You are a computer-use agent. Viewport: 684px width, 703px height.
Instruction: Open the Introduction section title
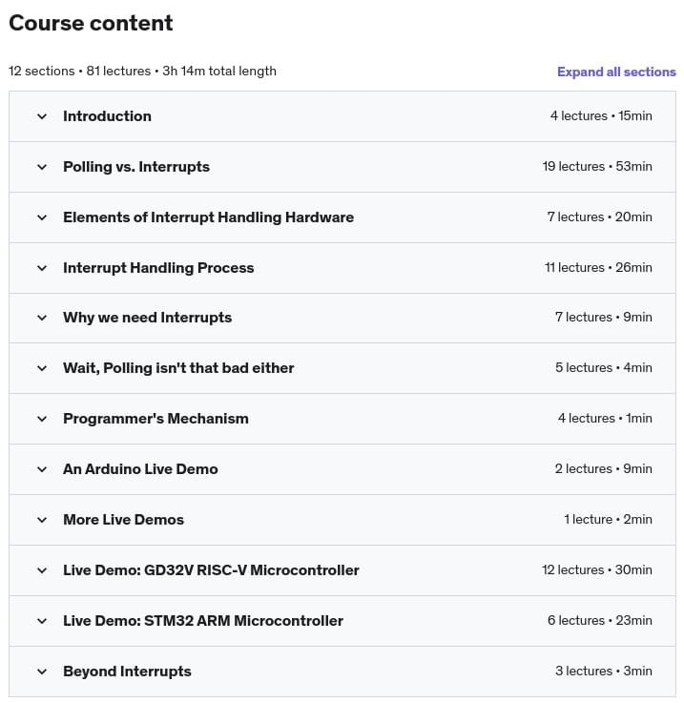click(x=107, y=116)
